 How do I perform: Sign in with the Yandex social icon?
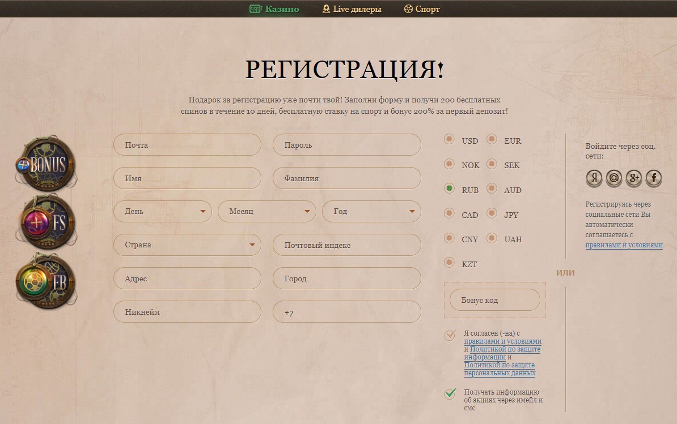pyautogui.click(x=594, y=178)
